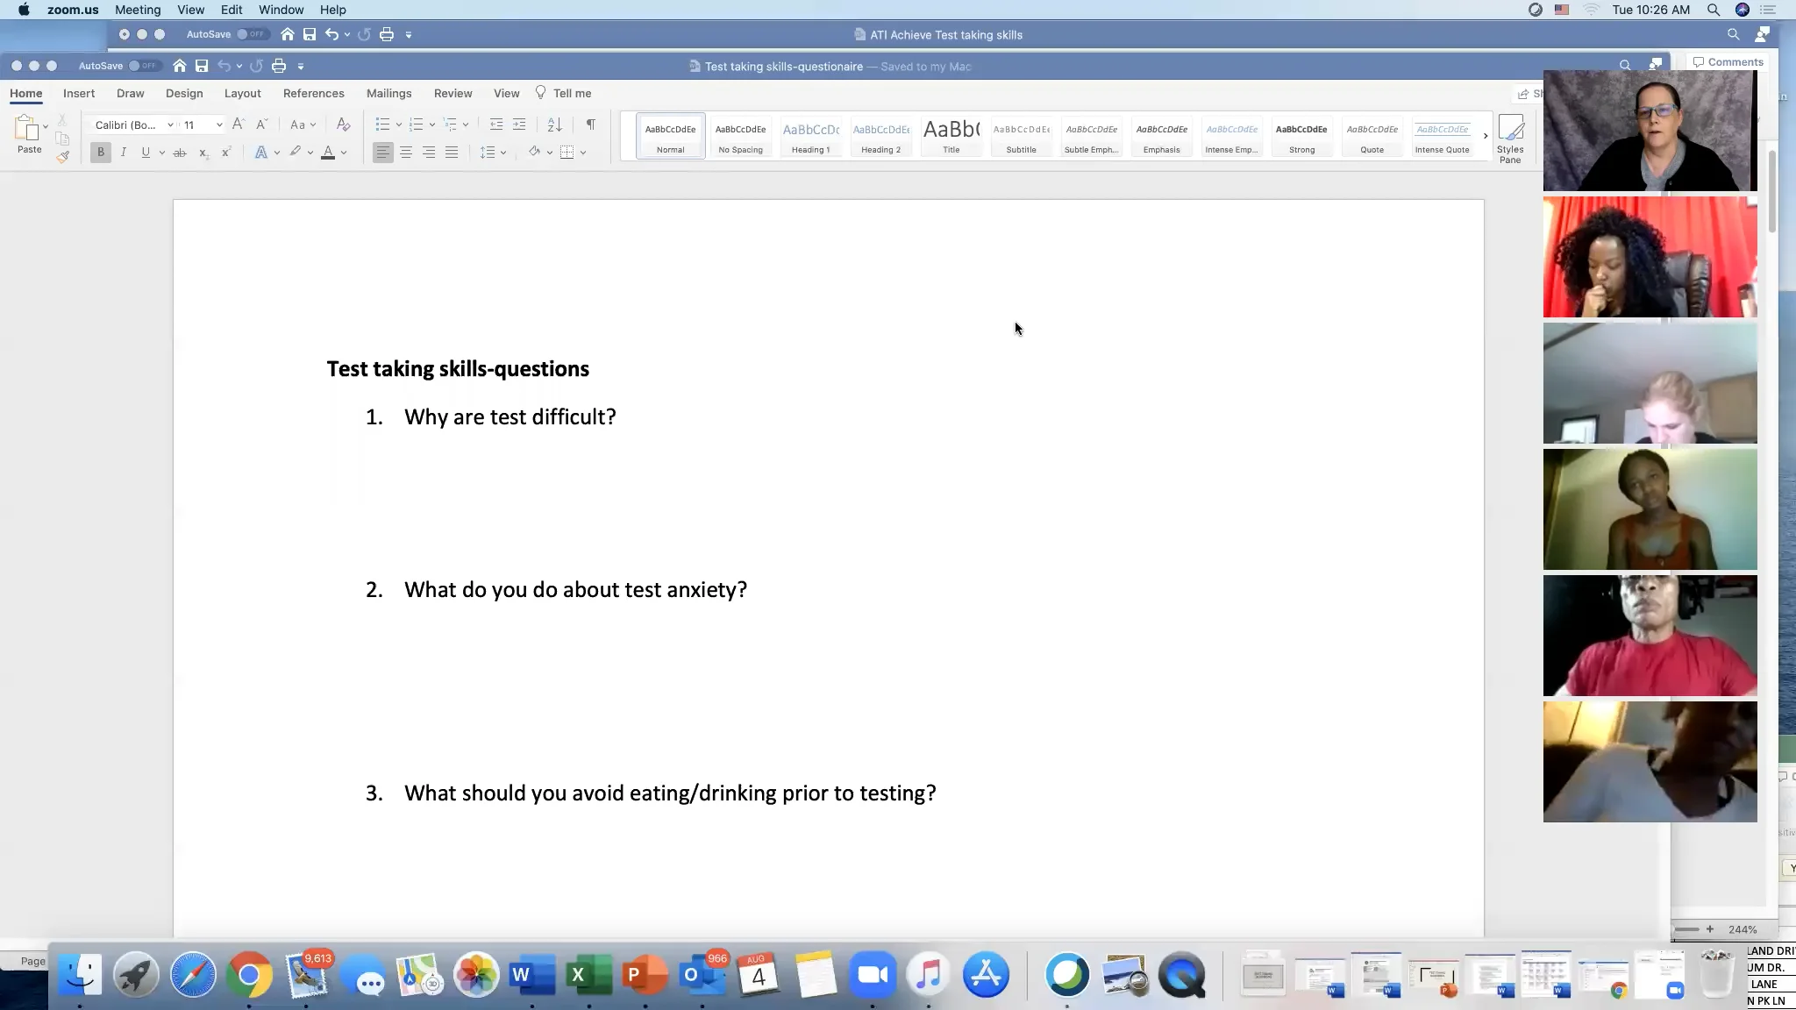
Task: Open the Styles Pane
Action: coord(1510,139)
